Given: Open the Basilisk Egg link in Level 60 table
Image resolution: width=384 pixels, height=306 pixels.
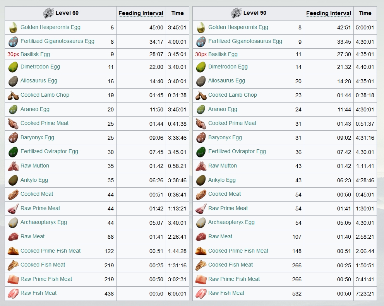Looking at the screenshot, I should coord(35,54).
